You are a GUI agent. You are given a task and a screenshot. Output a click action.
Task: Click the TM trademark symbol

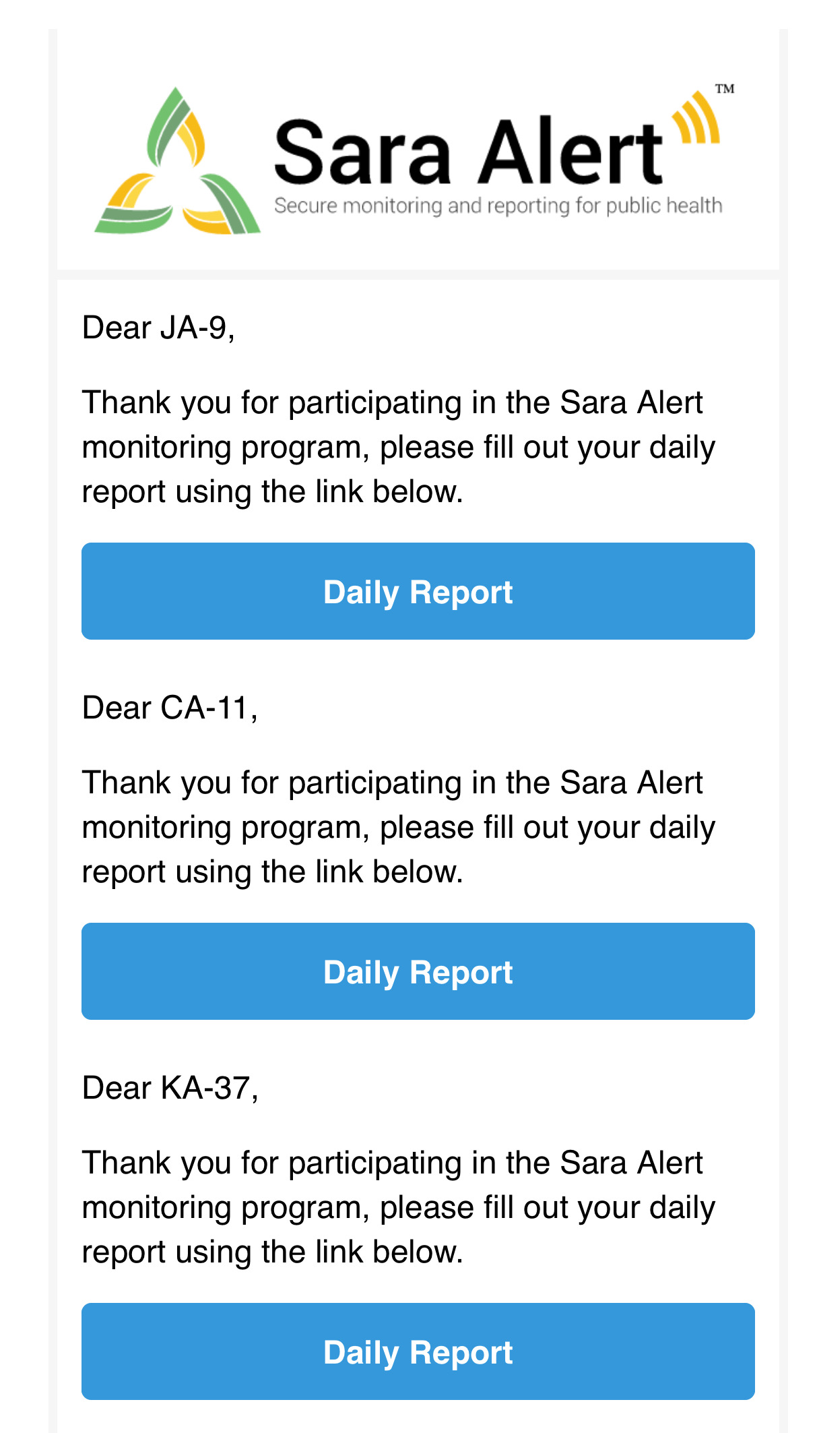coord(725,88)
